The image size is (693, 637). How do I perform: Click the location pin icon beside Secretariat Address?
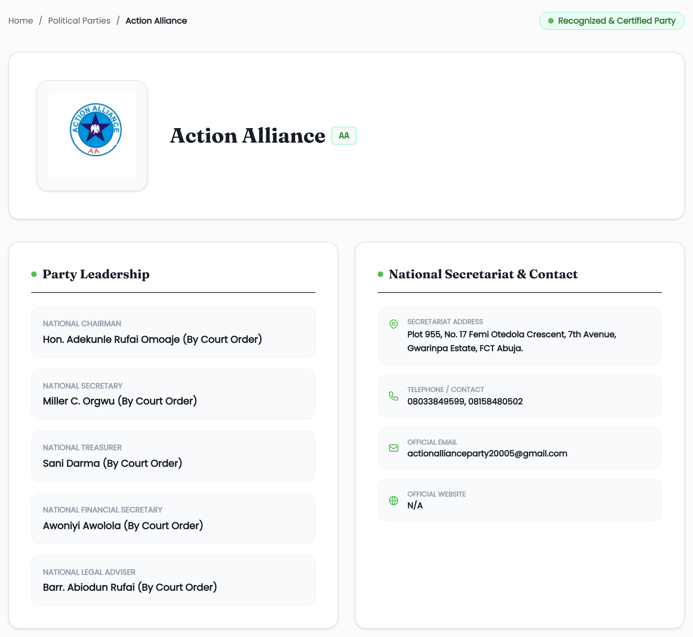[x=393, y=324]
